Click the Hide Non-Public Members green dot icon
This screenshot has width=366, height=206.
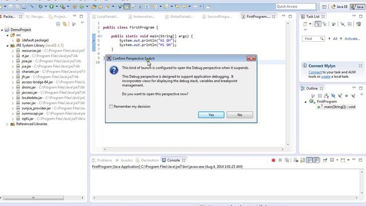tap(347, 96)
